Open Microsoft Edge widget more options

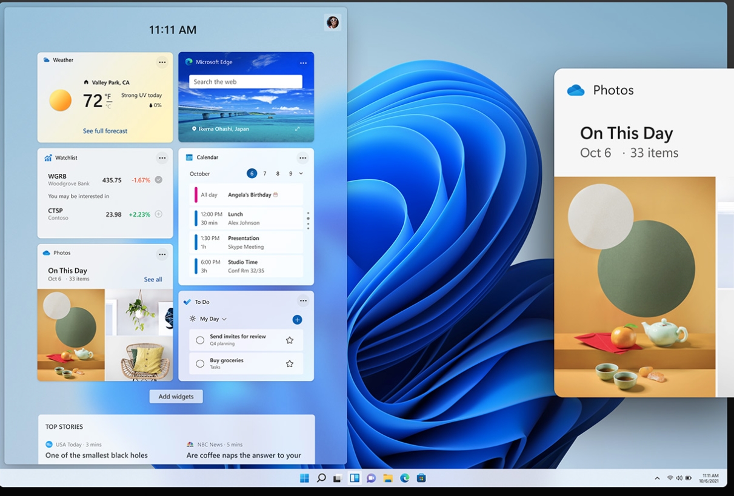303,63
